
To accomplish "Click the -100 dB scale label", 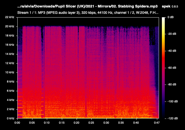I will pos(173,102).
